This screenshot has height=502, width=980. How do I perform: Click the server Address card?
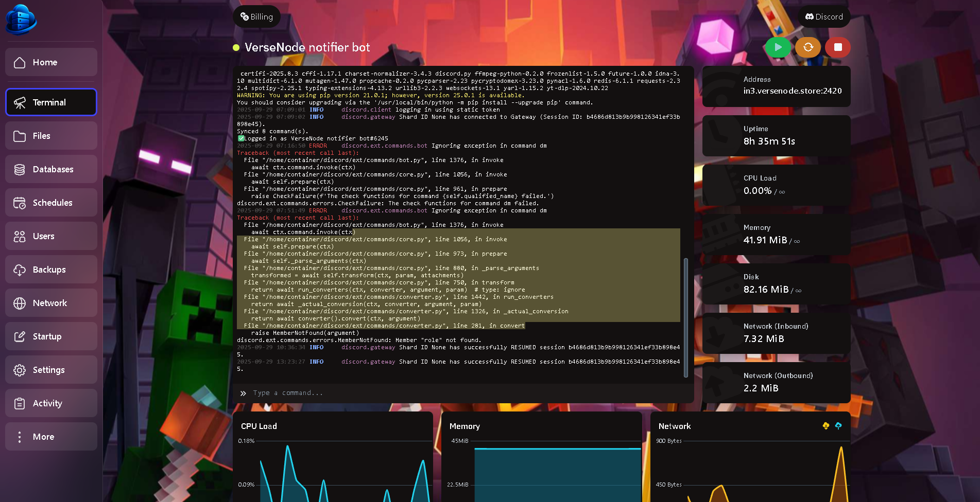(x=776, y=86)
